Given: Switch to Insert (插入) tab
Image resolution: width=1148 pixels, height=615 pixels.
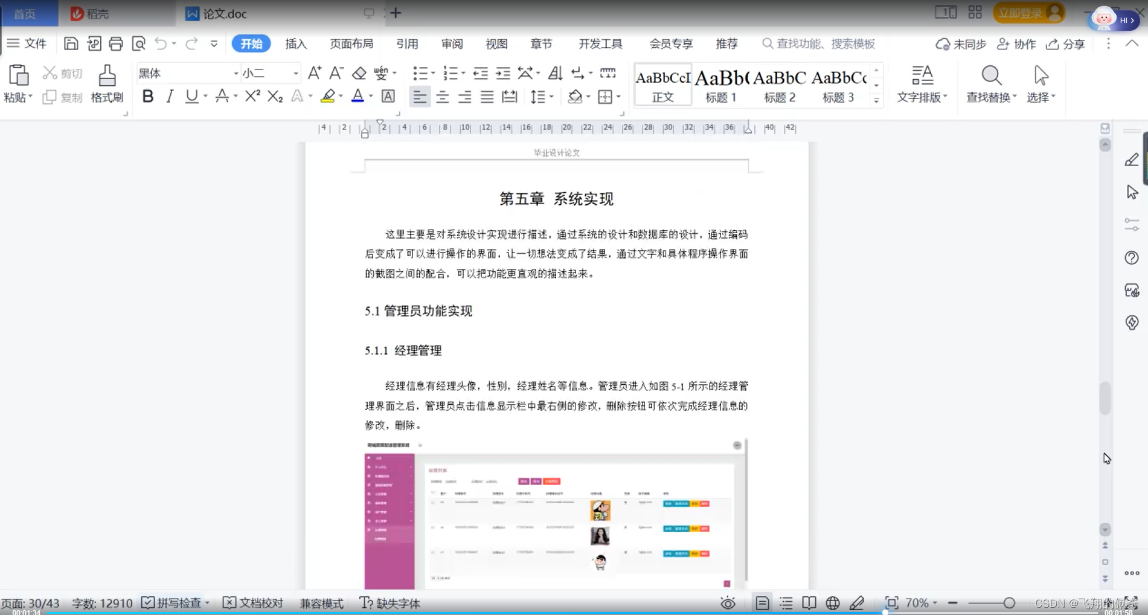Looking at the screenshot, I should (296, 43).
